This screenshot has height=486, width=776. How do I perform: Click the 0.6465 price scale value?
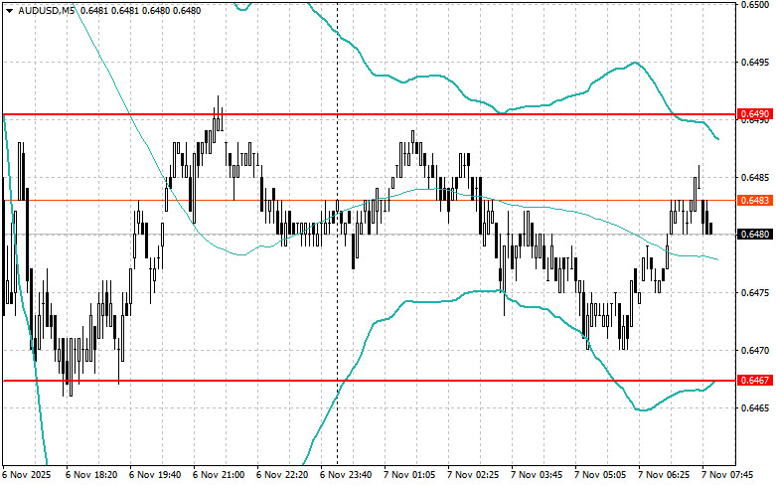pyautogui.click(x=755, y=408)
